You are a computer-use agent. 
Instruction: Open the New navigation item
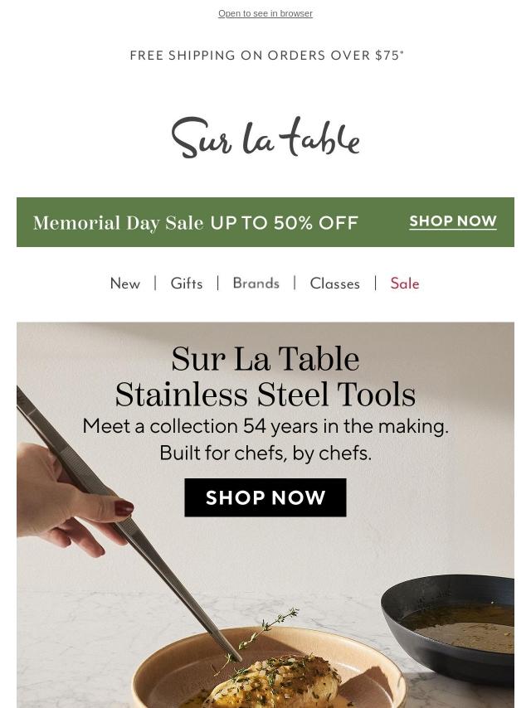pyautogui.click(x=125, y=284)
